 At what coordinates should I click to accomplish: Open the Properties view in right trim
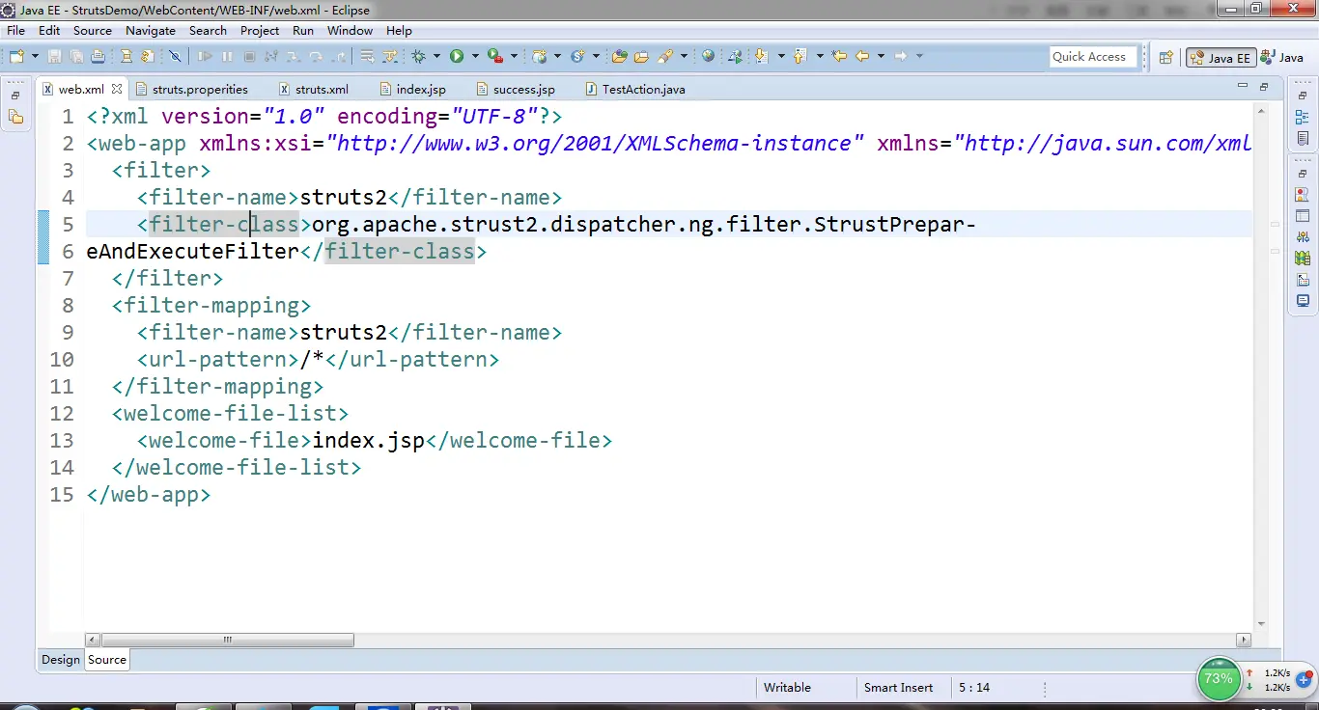point(1303,216)
